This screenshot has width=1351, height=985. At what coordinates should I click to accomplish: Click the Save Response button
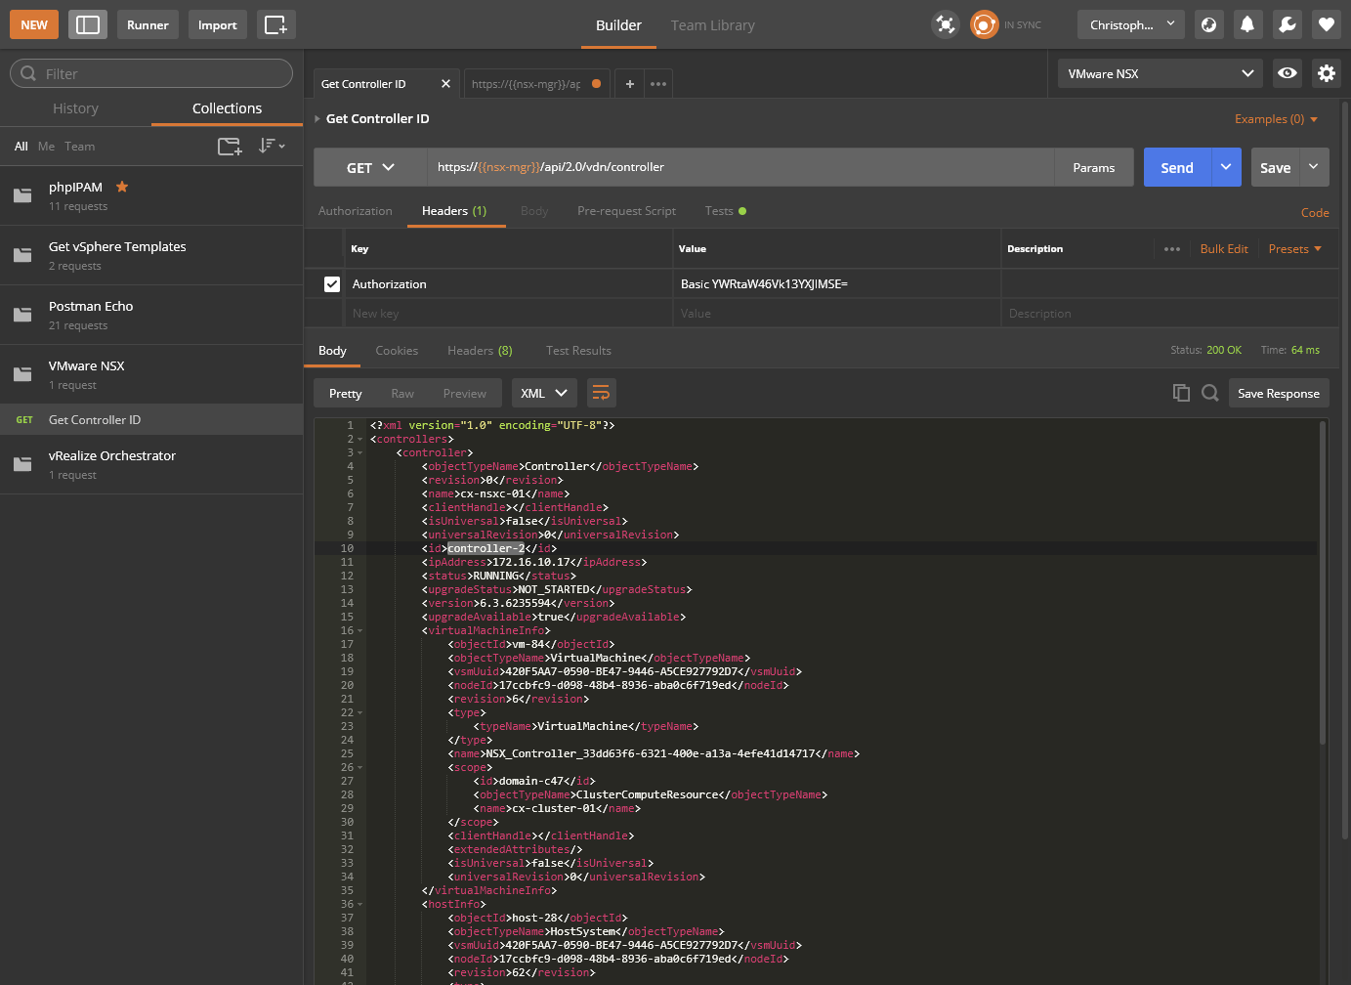click(1278, 393)
